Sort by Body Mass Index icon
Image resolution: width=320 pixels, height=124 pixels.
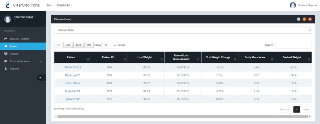pos(272,59)
